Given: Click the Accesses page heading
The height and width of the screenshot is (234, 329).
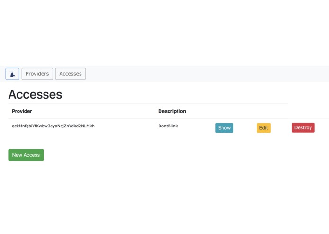Looking at the screenshot, I should 35,94.
